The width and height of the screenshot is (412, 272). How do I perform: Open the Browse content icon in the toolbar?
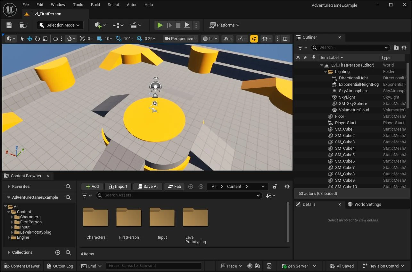coord(23,25)
